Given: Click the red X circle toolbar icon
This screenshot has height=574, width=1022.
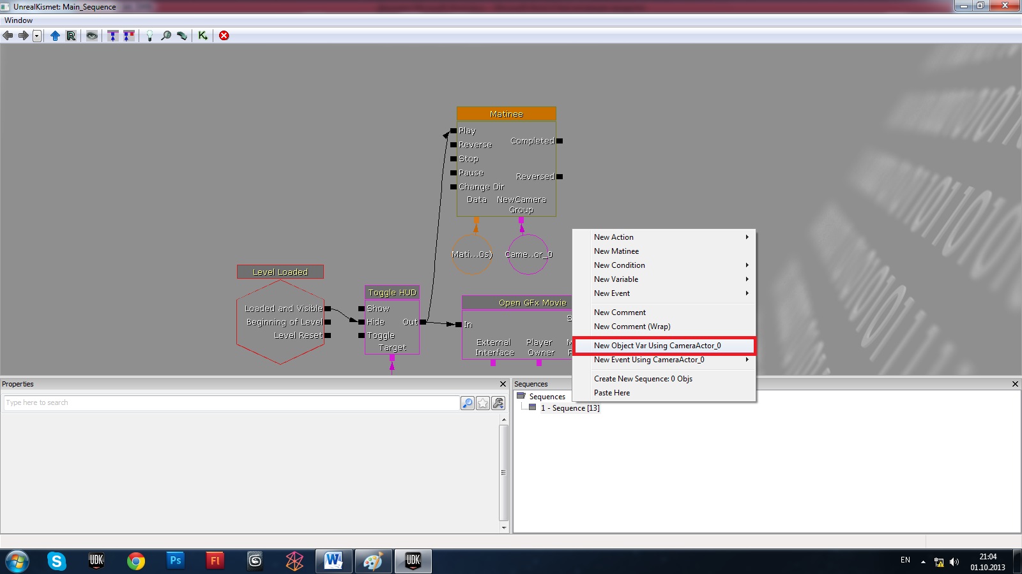Looking at the screenshot, I should 224,36.
